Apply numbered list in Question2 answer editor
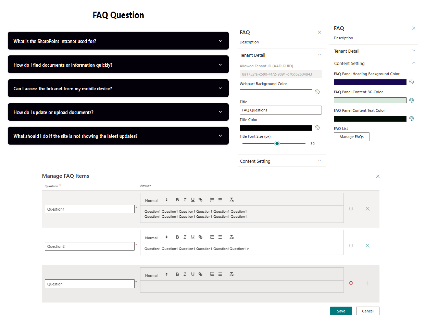This screenshot has width=425, height=322. [x=212, y=237]
